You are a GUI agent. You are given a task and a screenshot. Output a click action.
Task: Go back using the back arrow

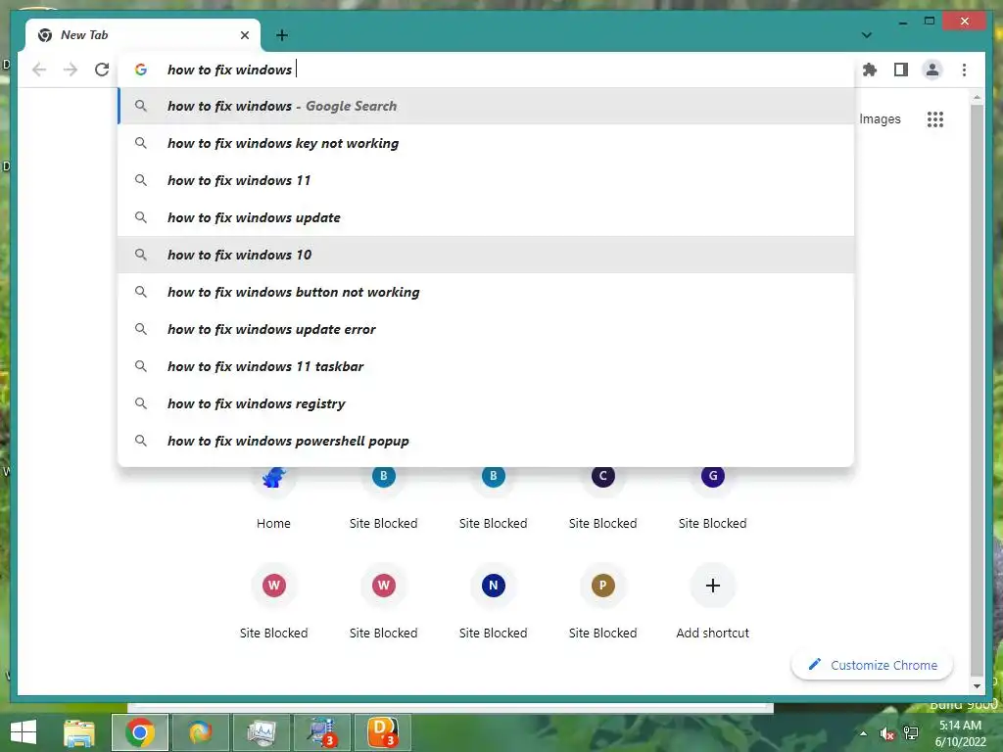[39, 70]
